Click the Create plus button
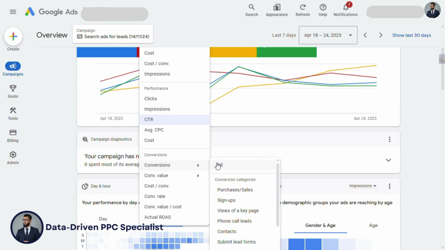 [13, 36]
